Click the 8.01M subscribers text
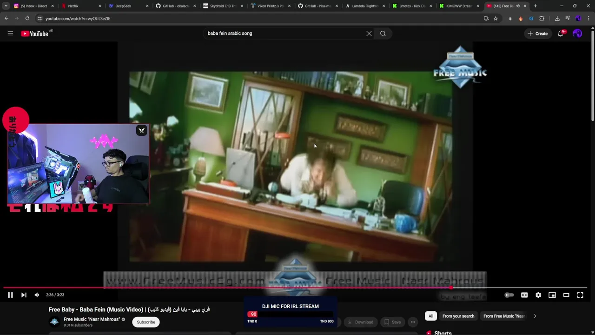Image resolution: width=595 pixels, height=335 pixels. coord(78,325)
